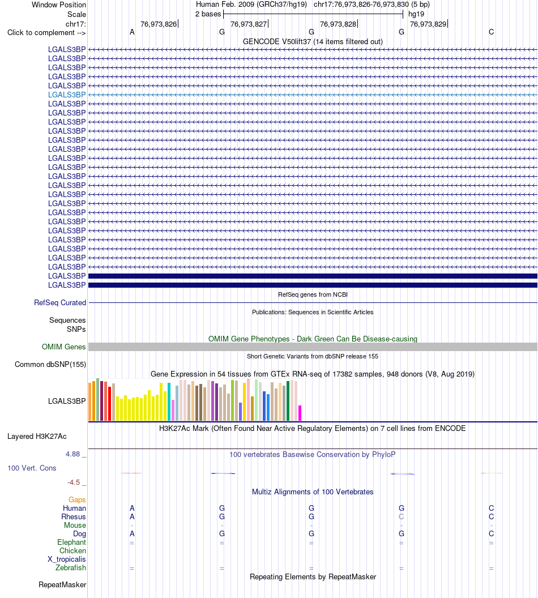Click 'Short Genetic Variants from dbSNP release 155'
This screenshot has width=538, height=598.
point(313,356)
